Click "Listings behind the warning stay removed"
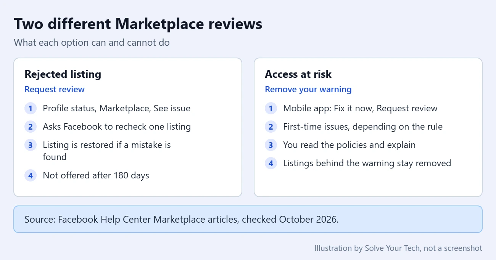Viewport: 496px width, 260px height. pos(367,163)
